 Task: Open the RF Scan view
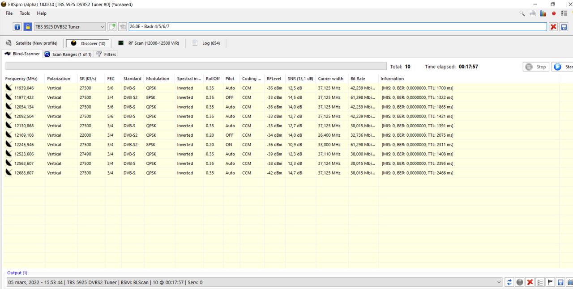pos(148,43)
